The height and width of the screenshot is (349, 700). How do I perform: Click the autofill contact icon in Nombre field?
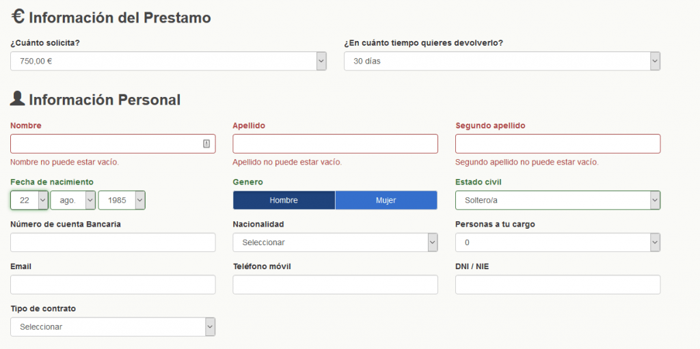pos(206,143)
